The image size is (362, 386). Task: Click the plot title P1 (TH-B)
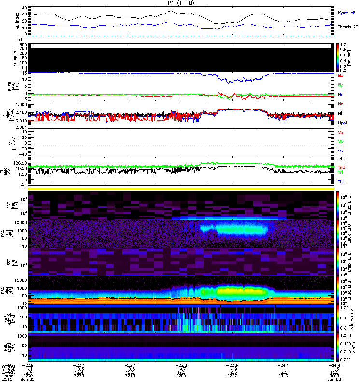pyautogui.click(x=181, y=3)
